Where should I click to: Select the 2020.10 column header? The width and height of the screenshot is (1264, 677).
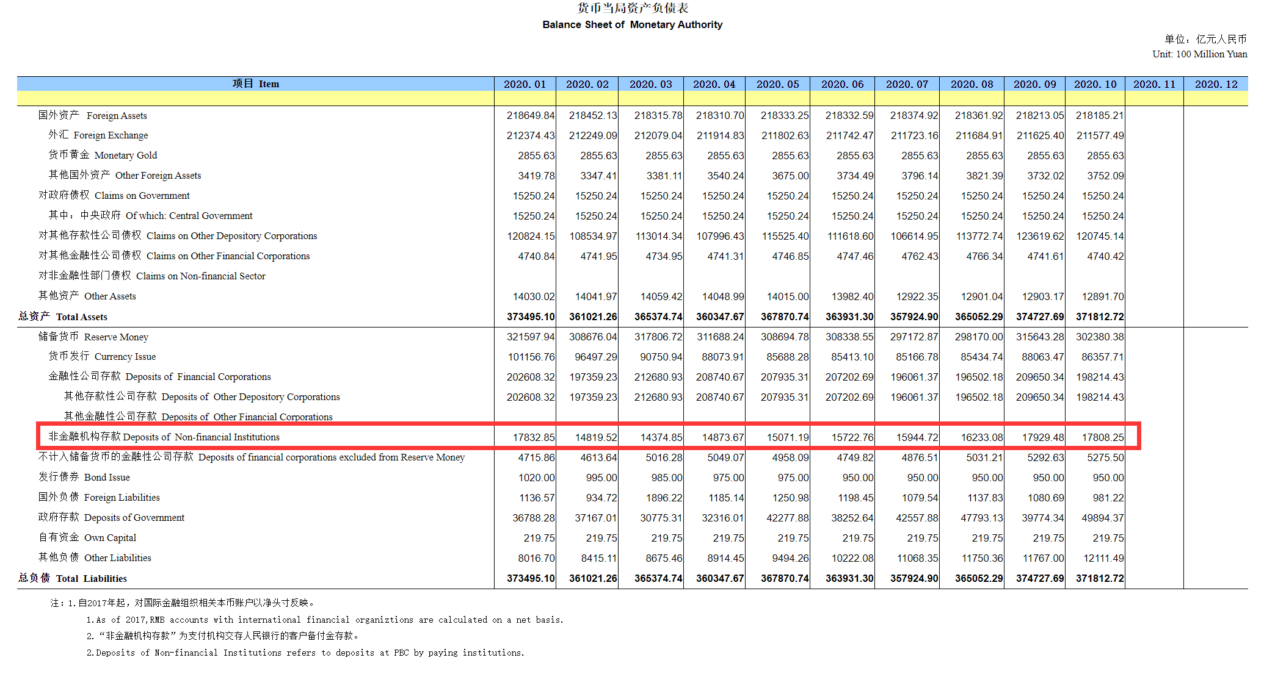coord(1095,84)
